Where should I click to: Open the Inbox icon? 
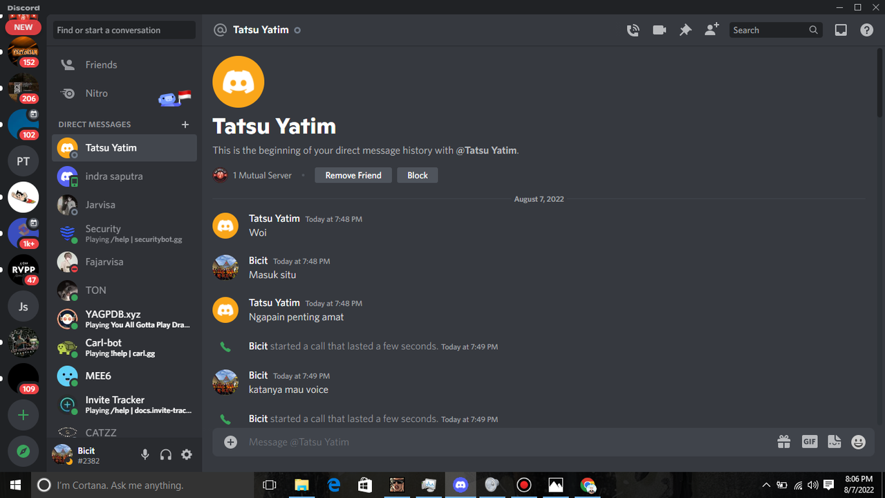(x=841, y=30)
